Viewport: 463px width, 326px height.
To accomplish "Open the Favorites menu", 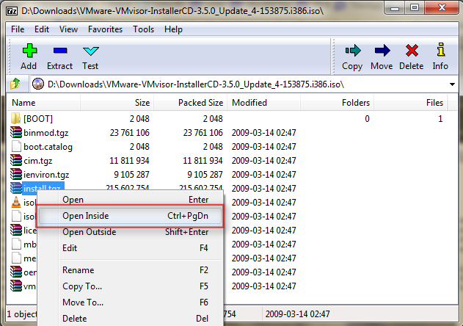I will (105, 29).
